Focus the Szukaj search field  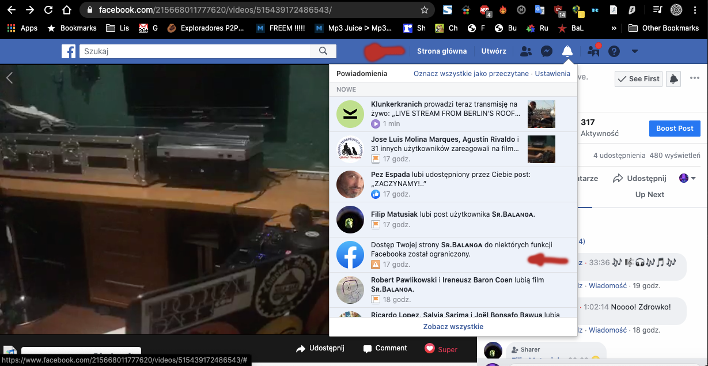[x=194, y=51]
